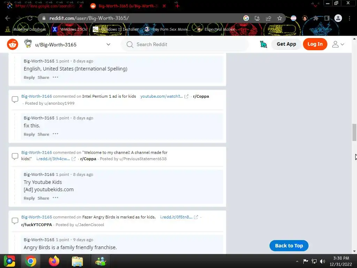This screenshot has width=357, height=268.
Task: Reply to the Try Youtube Kids comment
Action: (x=29, y=198)
